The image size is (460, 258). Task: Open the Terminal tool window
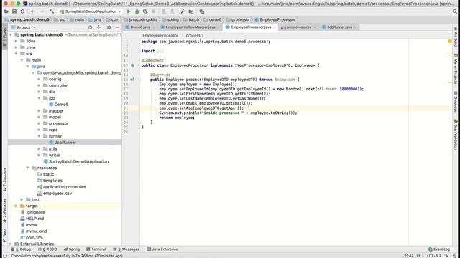click(x=96, y=249)
